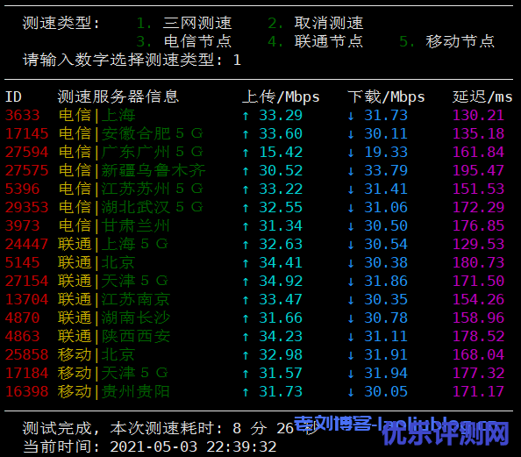Click the 延迟/ms column header

[482, 96]
